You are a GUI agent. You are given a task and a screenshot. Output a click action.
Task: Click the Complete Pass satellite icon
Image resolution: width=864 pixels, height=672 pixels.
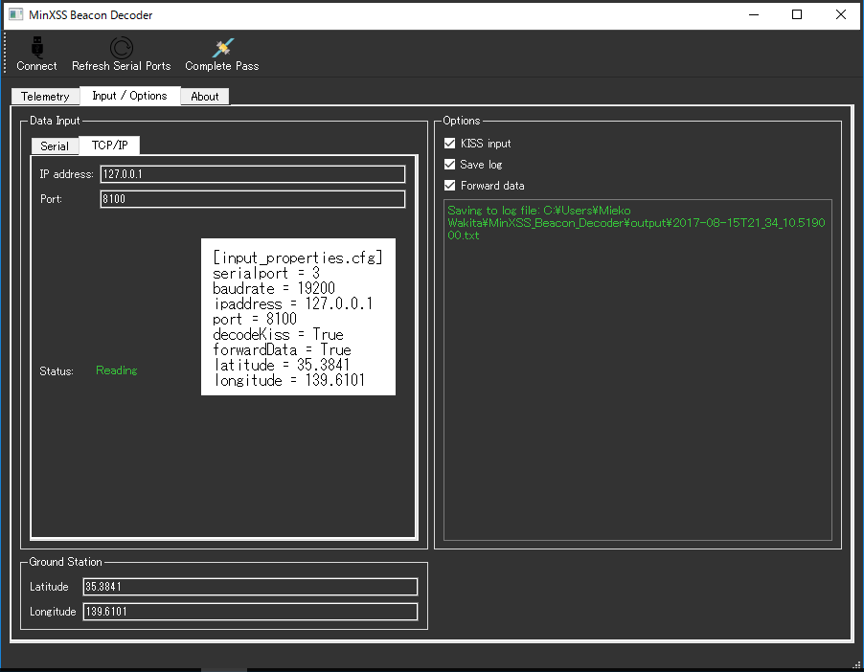[x=222, y=47]
